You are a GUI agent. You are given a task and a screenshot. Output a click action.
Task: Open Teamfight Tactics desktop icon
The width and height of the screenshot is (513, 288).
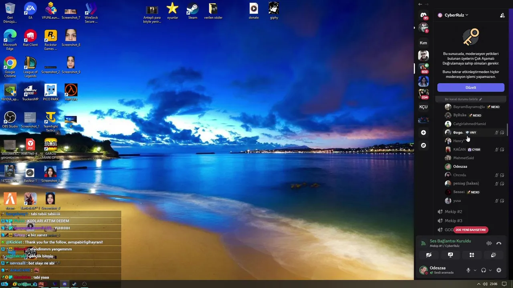[x=50, y=122]
